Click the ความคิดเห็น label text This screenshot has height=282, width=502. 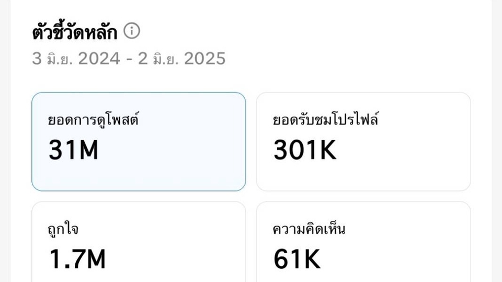click(x=309, y=229)
